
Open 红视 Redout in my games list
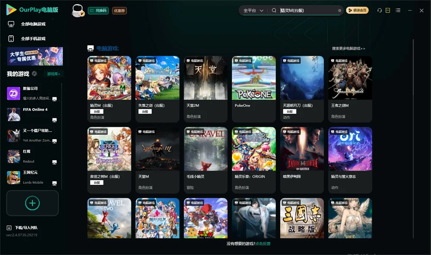coord(32,156)
